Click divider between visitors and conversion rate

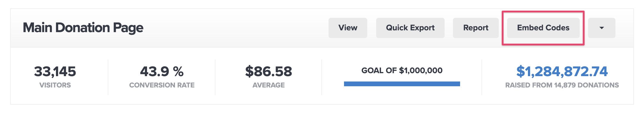(108, 77)
